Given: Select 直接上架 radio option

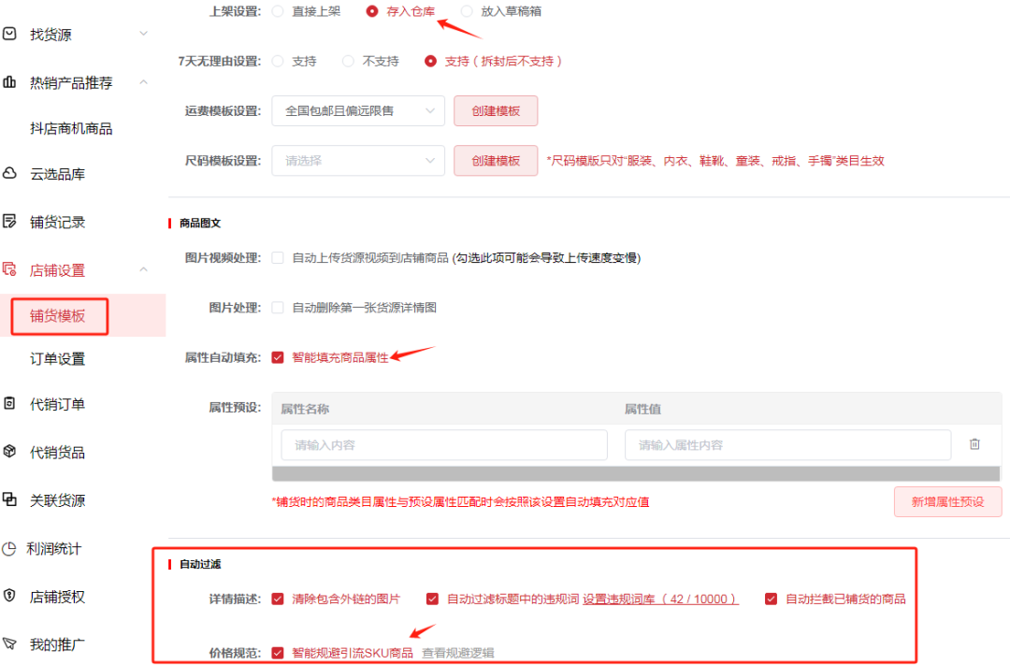Looking at the screenshot, I should (x=278, y=11).
